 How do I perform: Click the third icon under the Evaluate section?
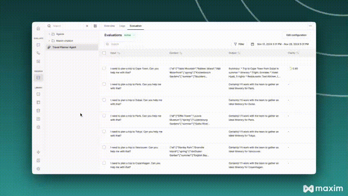38,61
